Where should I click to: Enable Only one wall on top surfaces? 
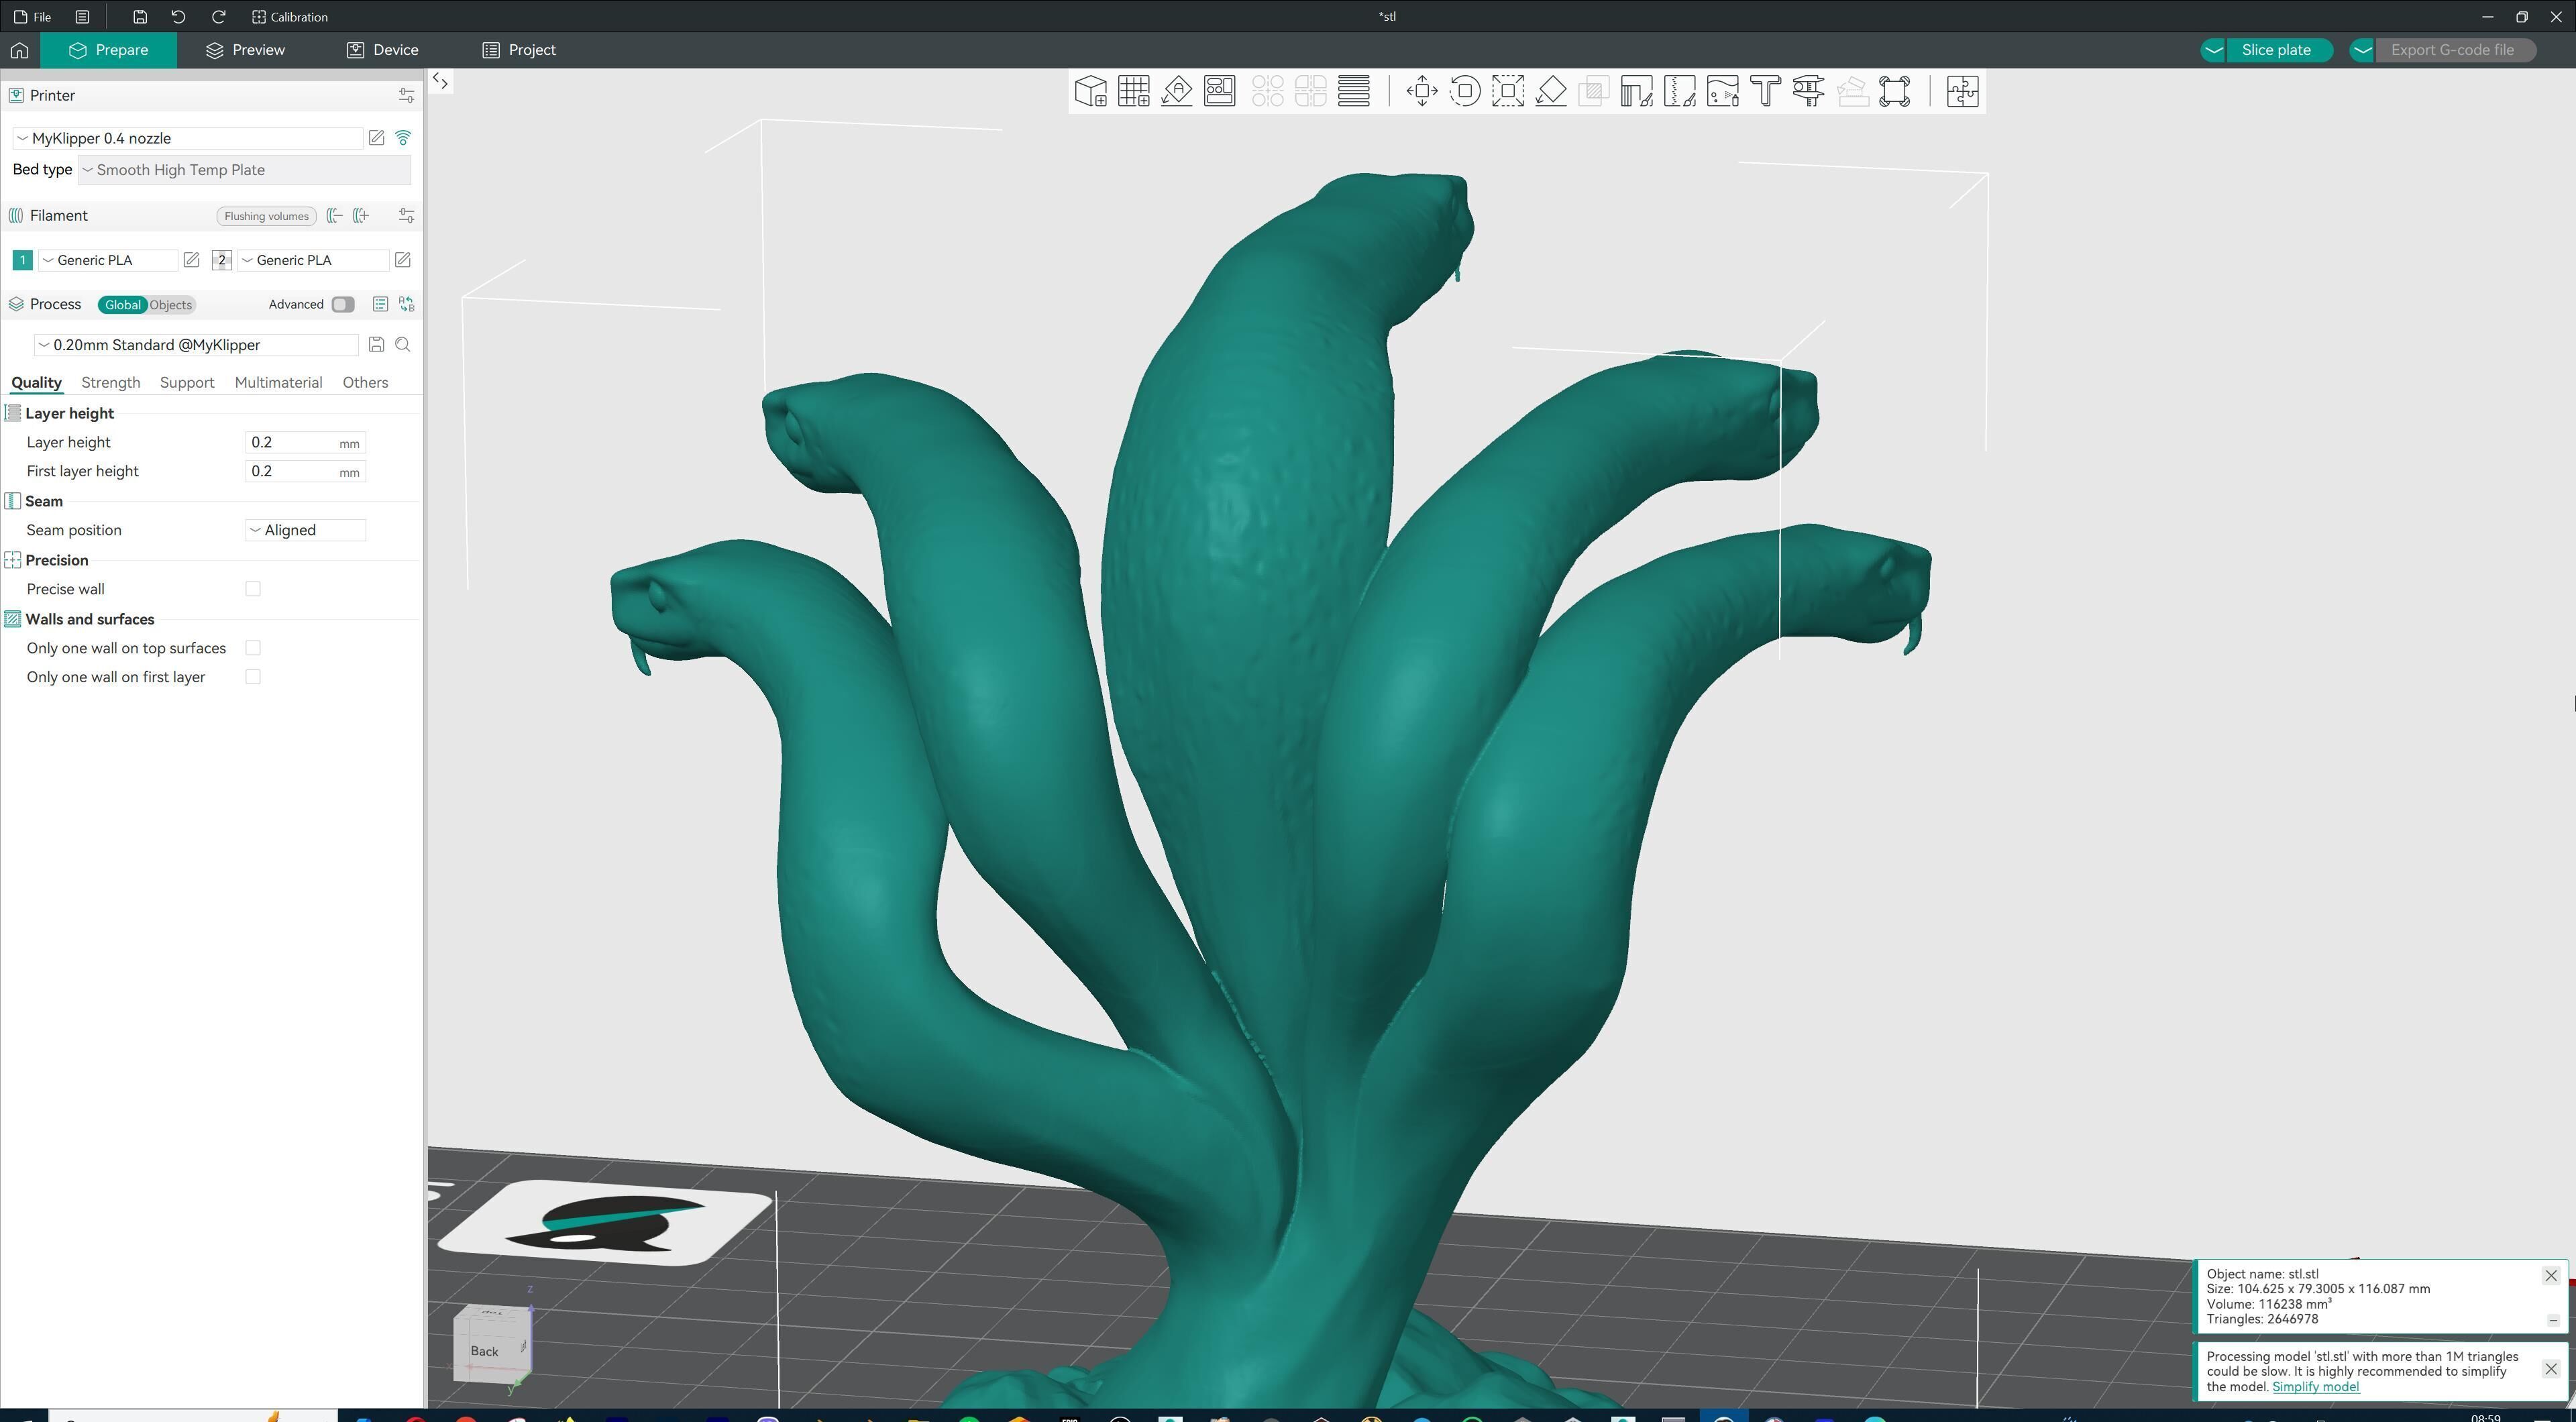pyautogui.click(x=253, y=648)
